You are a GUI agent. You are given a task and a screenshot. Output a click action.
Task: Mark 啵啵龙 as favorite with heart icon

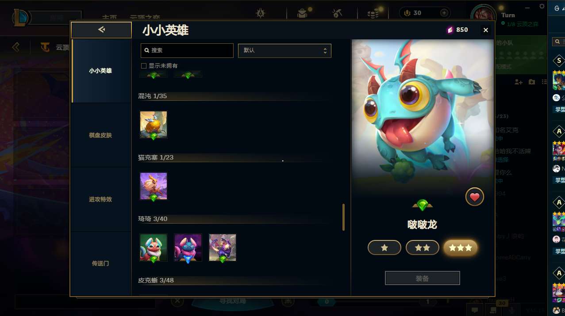tap(474, 197)
